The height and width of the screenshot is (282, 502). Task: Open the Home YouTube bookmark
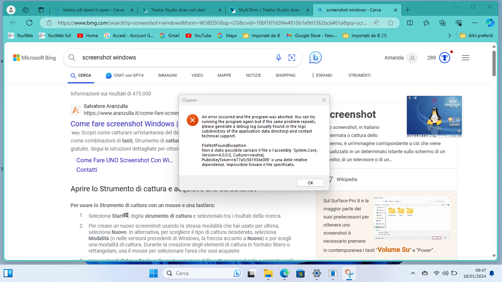87,36
